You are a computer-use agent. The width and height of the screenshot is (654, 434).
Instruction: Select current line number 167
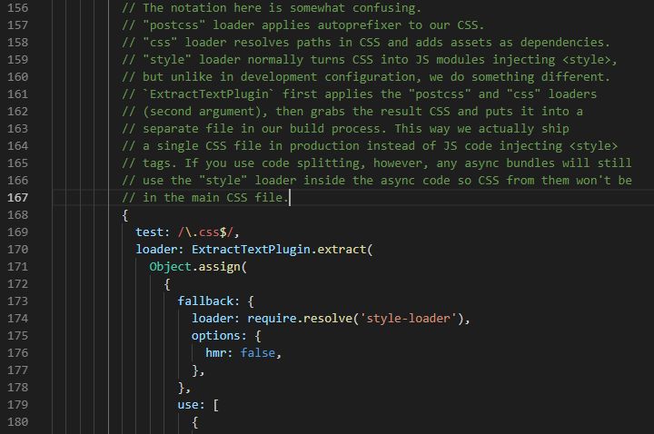17,198
